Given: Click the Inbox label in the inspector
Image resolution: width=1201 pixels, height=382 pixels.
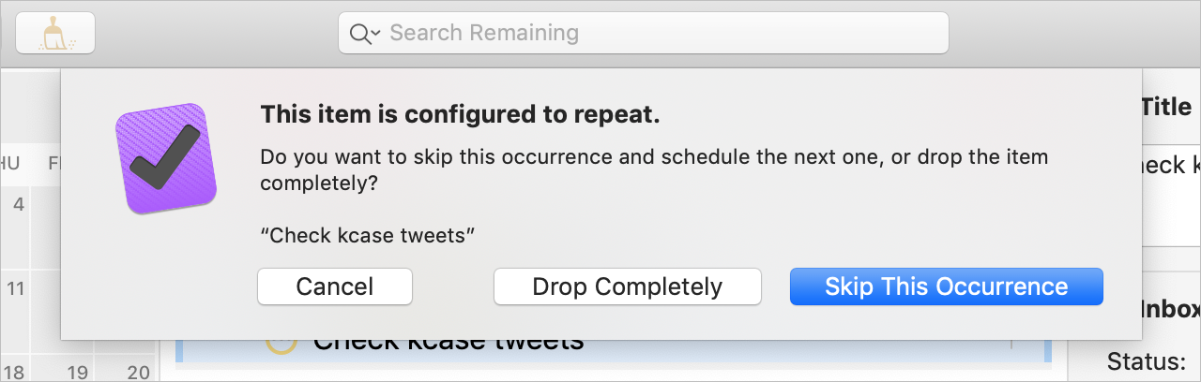Looking at the screenshot, I should [1170, 309].
